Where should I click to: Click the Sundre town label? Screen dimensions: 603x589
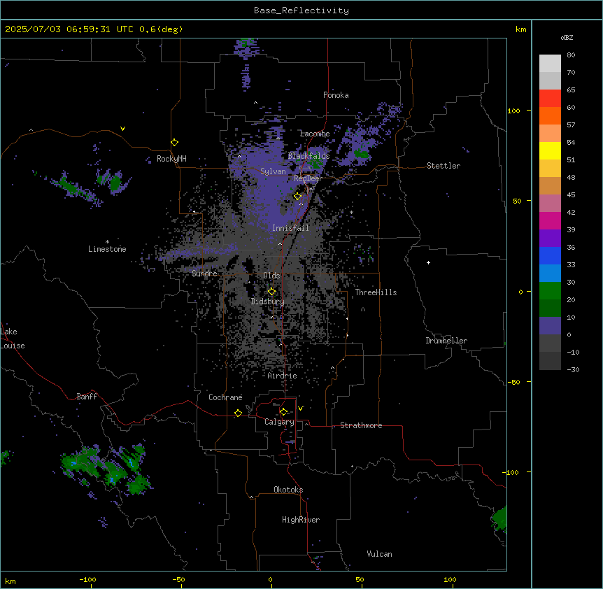(x=204, y=274)
